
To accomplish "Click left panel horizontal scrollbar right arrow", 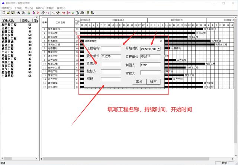I will 36,158.
